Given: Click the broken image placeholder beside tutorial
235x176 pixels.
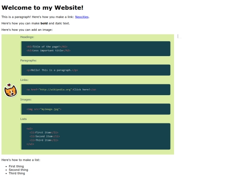Looking at the screenshot, I should pyautogui.click(x=180, y=36).
